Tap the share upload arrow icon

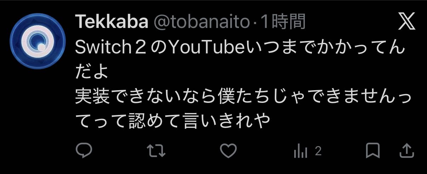coord(406,151)
